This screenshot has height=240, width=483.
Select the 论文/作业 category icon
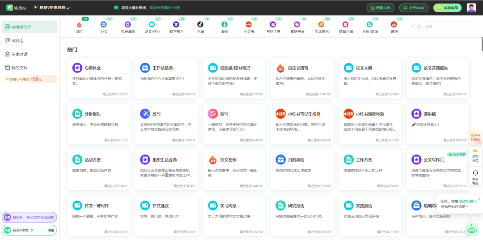pos(152,24)
